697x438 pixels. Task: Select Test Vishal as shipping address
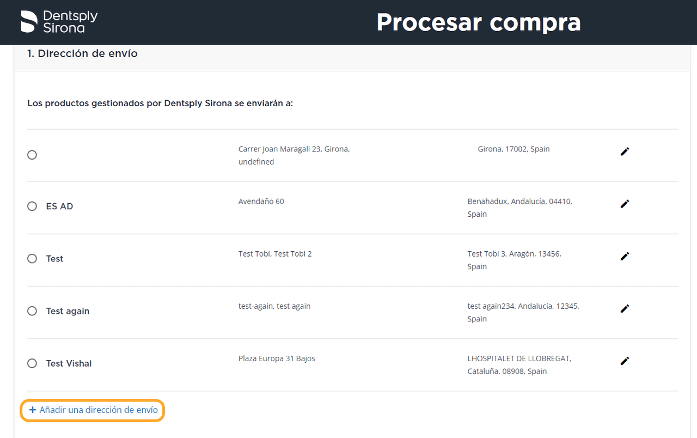coord(32,363)
